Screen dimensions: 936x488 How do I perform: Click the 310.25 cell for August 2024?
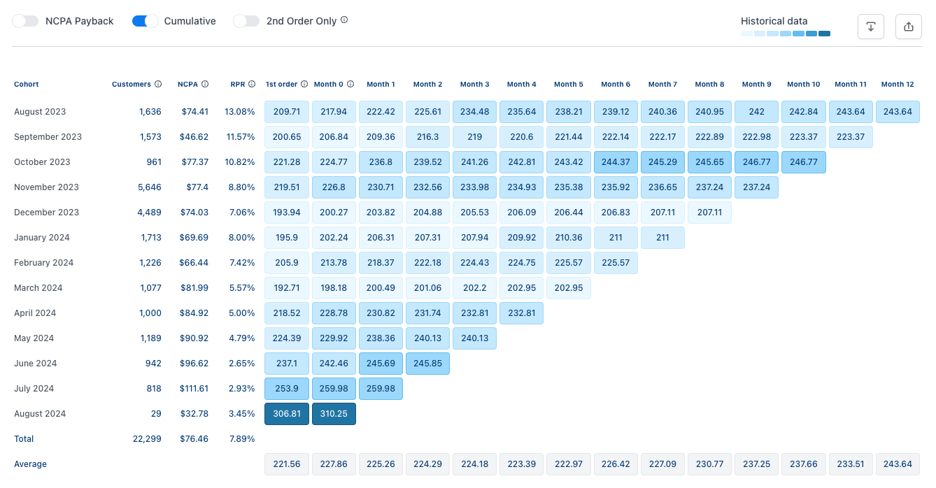(334, 414)
